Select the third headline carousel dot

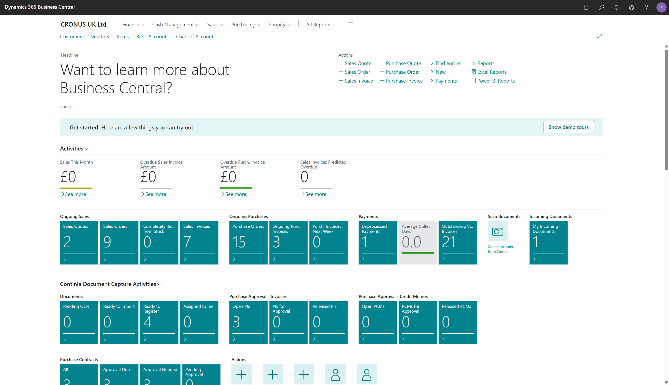(70, 107)
